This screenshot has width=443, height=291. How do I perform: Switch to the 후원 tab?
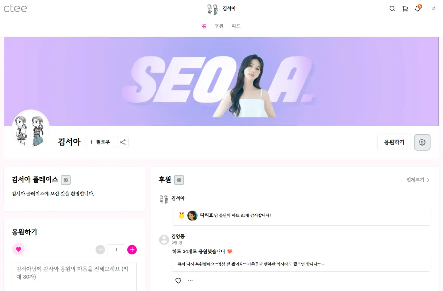219,26
